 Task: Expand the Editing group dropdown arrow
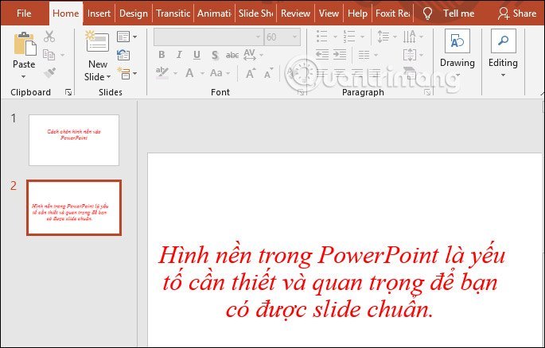tap(503, 75)
